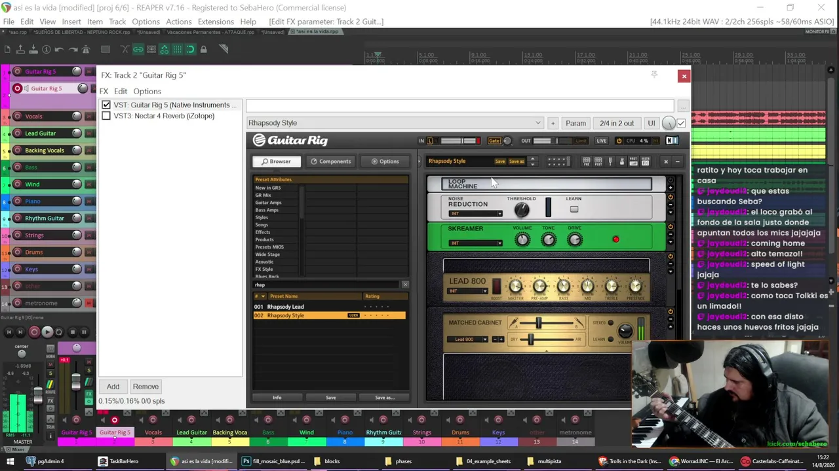The height and width of the screenshot is (471, 839).
Task: Toggle the Skreamer power switch
Action: (670, 227)
